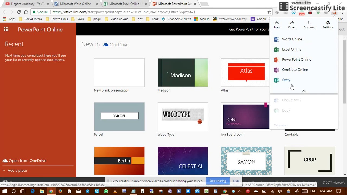
Task: Launch Firefox from taskbar
Action: pos(60,191)
